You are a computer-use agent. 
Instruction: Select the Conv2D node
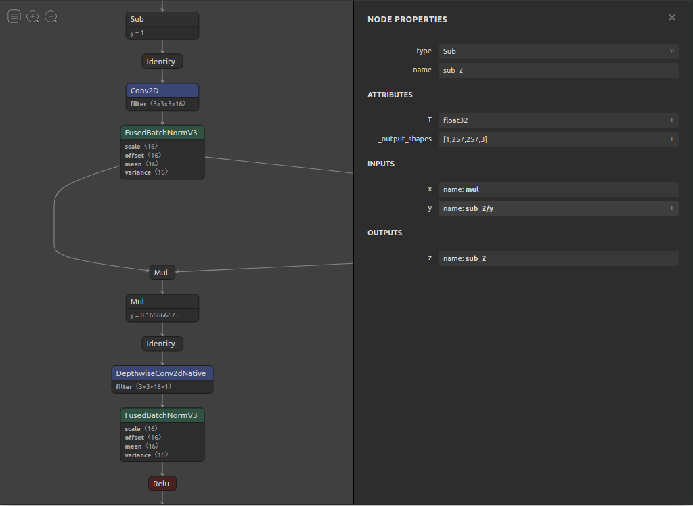[162, 91]
